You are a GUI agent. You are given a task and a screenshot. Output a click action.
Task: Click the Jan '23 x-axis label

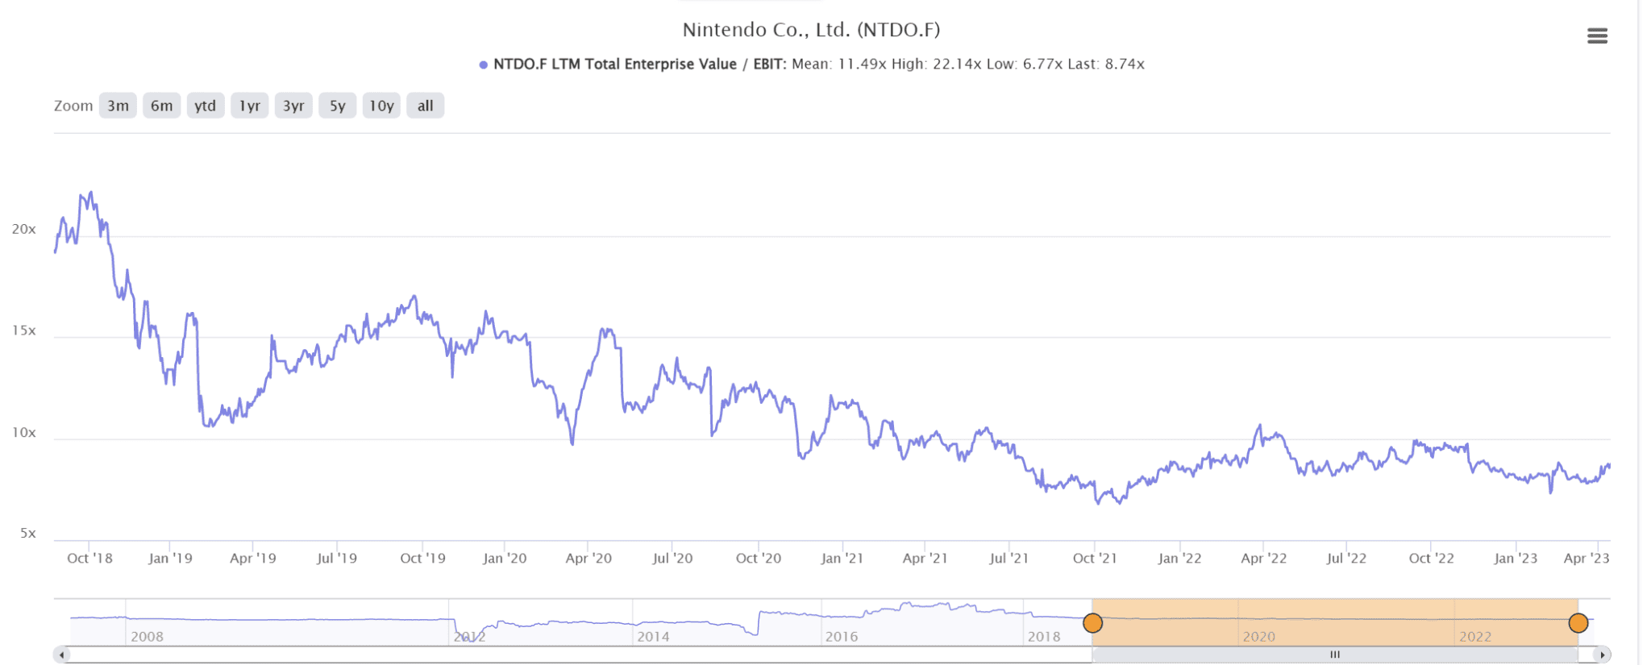coord(1516,558)
